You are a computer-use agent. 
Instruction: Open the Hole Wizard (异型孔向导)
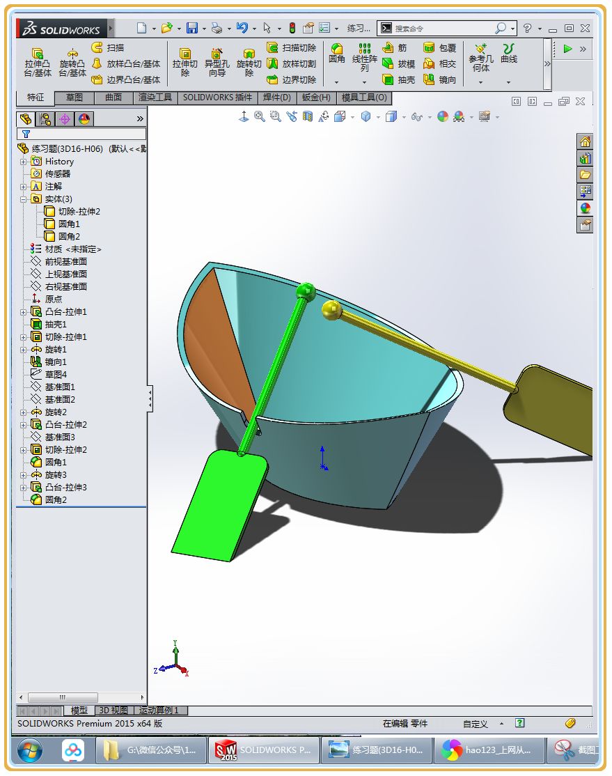coord(217,62)
